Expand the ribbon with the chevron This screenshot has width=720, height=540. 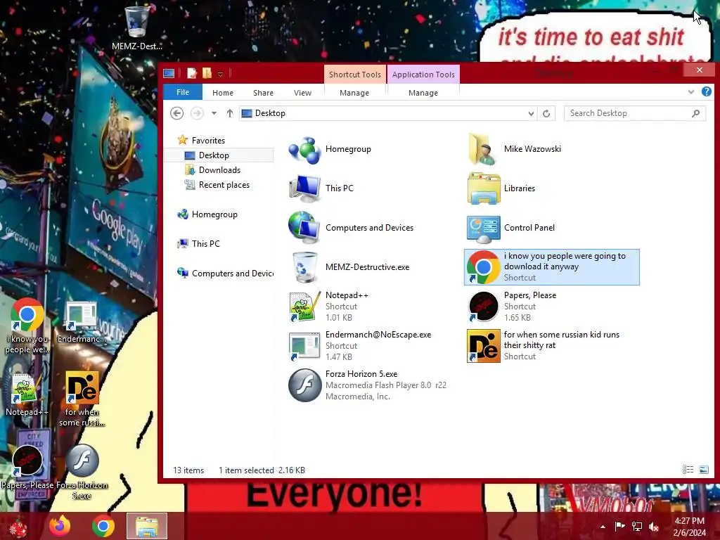[690, 92]
